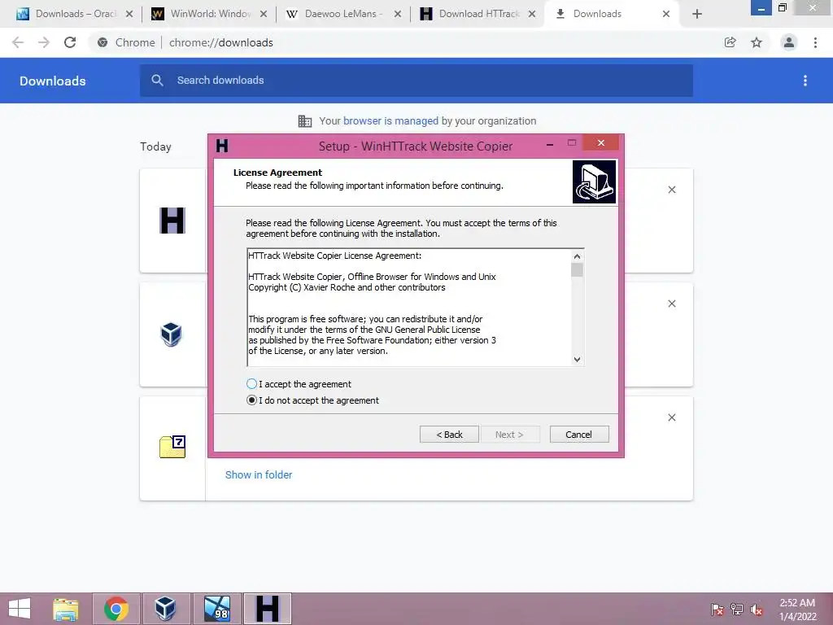
Task: Open Downloads page more actions menu
Action: 805,81
